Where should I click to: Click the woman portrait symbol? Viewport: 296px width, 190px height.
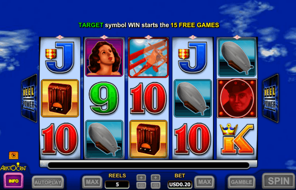coord(104,58)
